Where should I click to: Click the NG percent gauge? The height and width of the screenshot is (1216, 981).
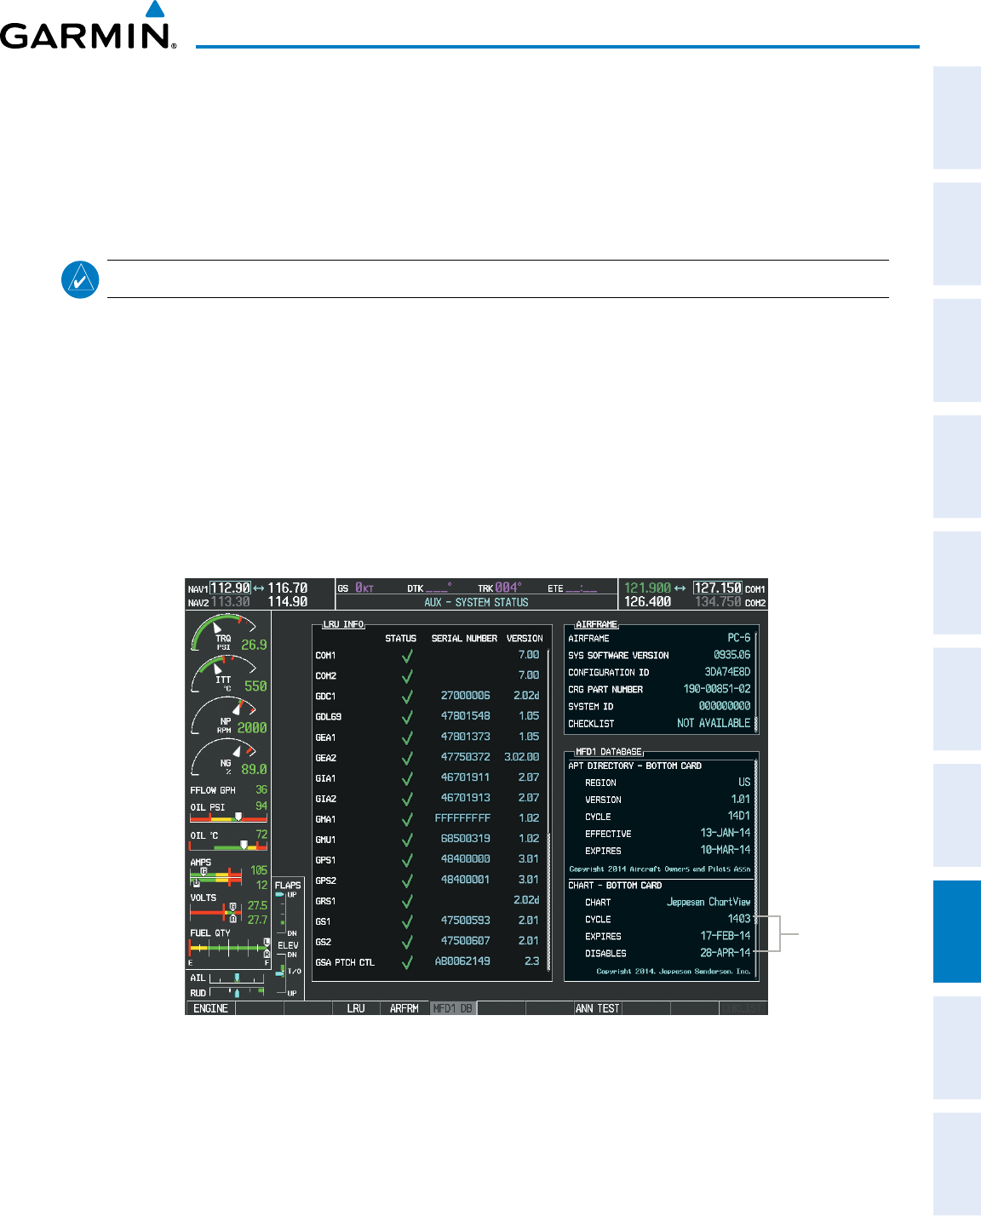[x=228, y=758]
